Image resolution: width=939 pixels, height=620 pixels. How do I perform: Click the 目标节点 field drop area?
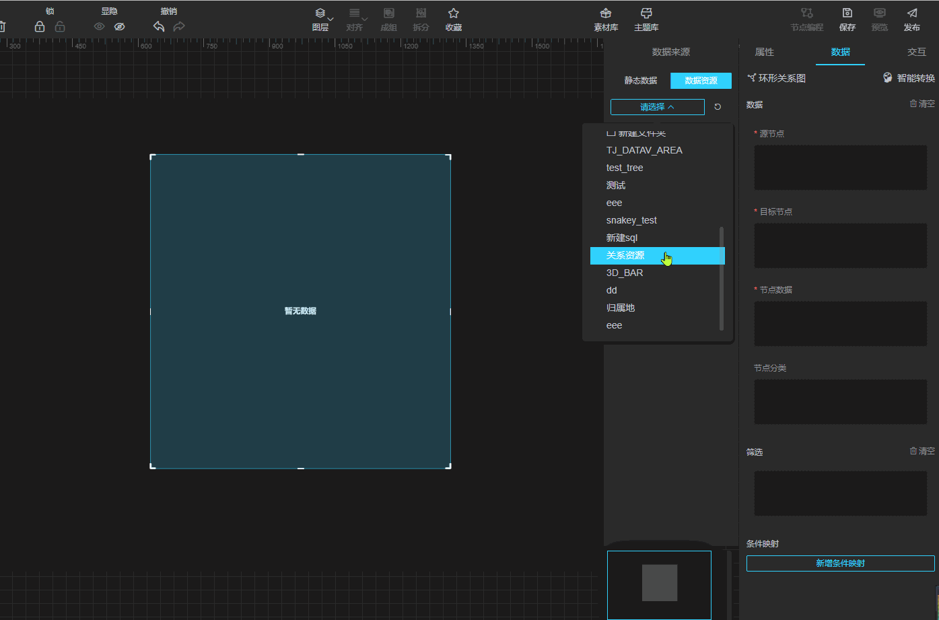(x=841, y=246)
